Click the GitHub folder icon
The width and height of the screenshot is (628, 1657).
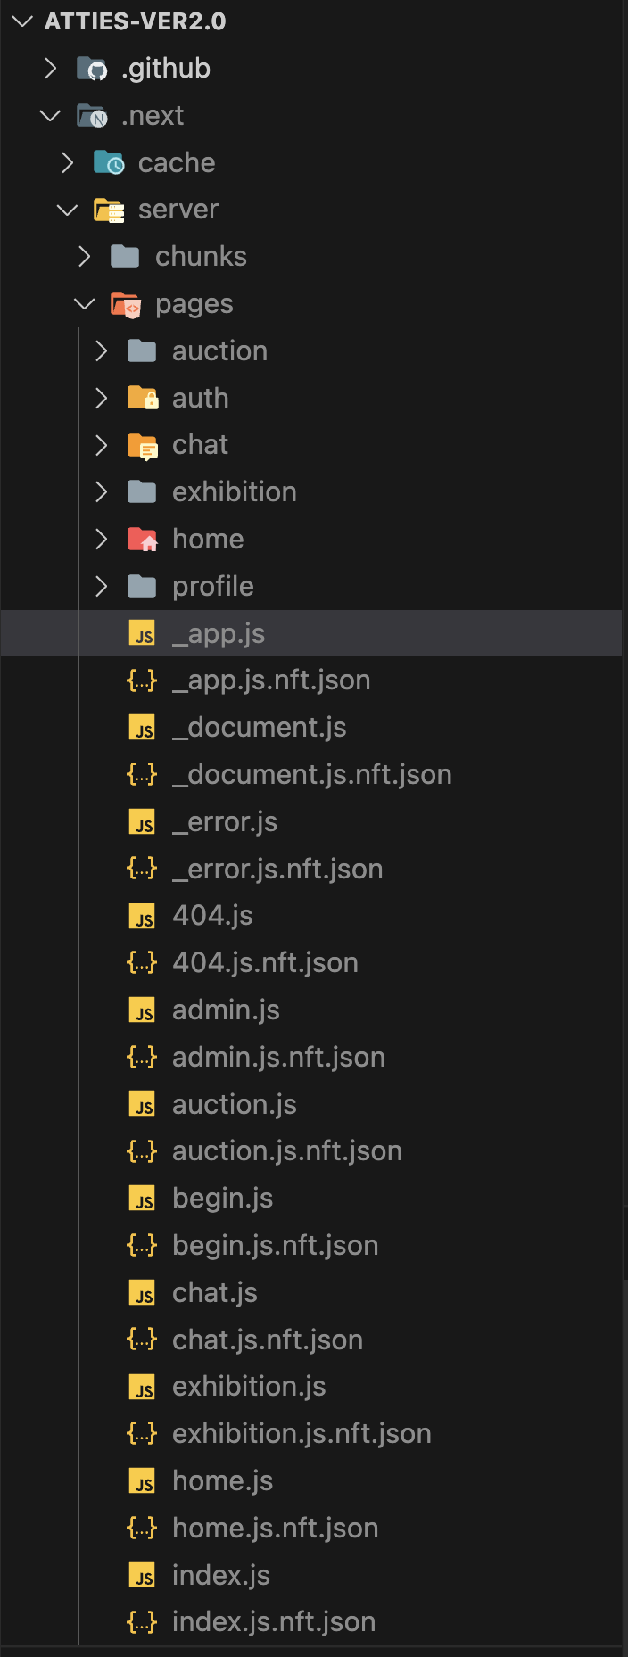[x=92, y=69]
